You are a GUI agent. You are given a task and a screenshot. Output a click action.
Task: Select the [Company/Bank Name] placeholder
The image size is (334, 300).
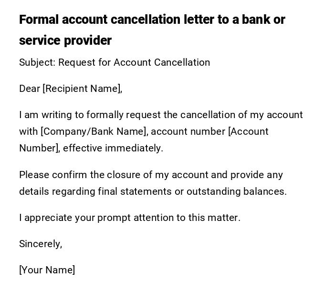(x=94, y=131)
